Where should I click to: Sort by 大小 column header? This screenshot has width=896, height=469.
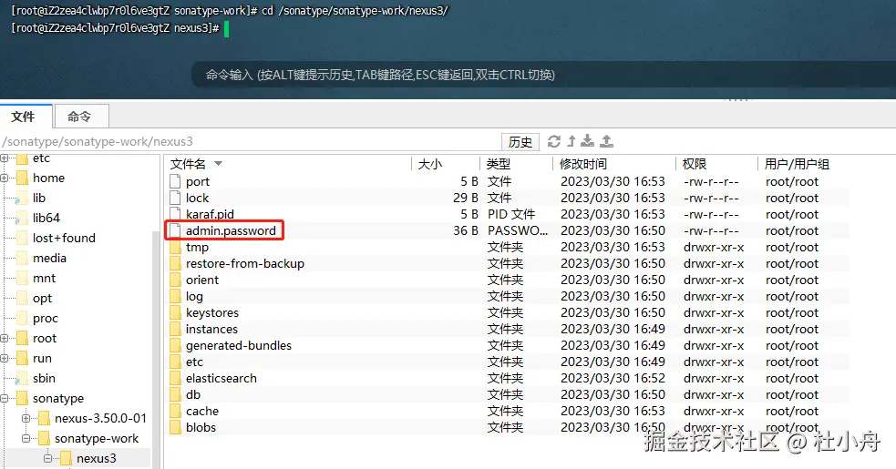(x=429, y=164)
